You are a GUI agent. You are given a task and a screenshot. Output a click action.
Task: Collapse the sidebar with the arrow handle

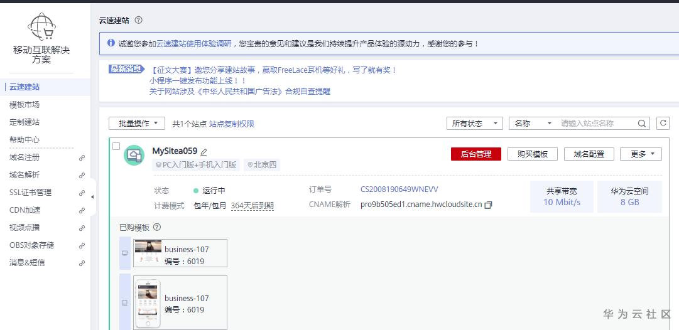(92, 197)
